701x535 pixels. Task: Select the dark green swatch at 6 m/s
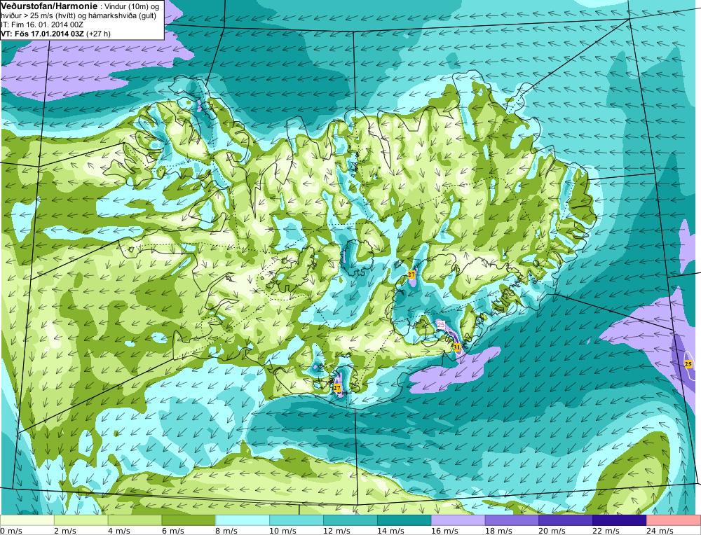189,520
